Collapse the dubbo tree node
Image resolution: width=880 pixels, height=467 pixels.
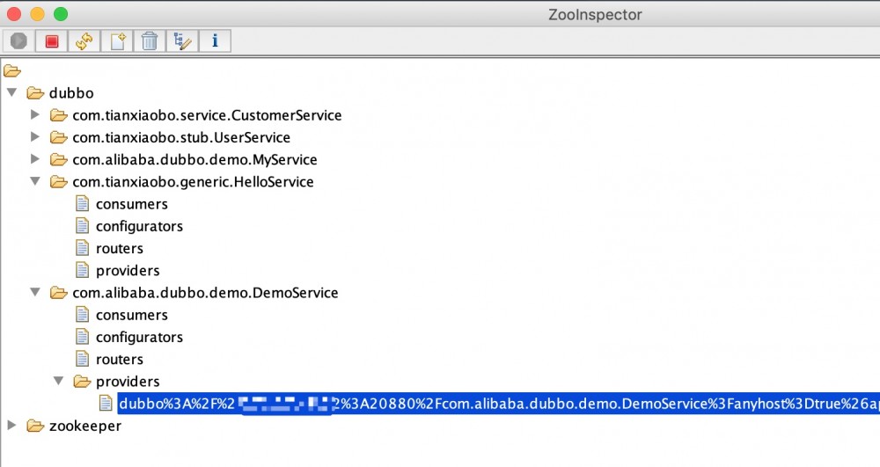[11, 92]
